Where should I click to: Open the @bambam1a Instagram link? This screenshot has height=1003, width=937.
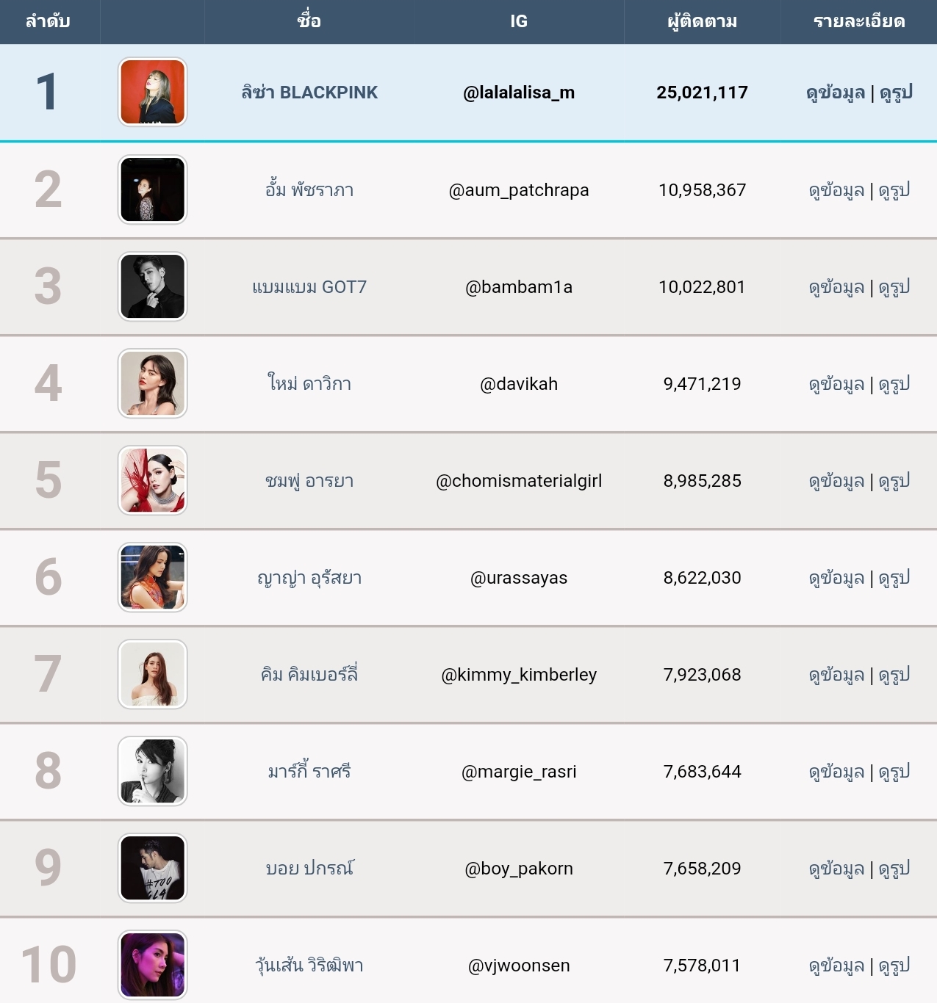click(519, 287)
